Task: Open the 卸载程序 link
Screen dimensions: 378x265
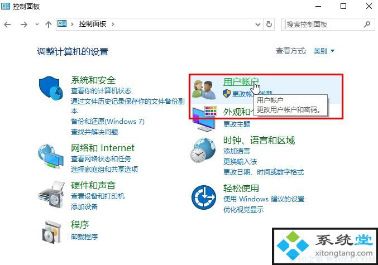Action: pyautogui.click(x=84, y=237)
